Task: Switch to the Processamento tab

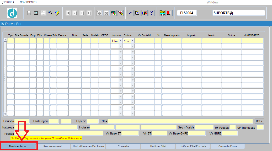Action: tap(53, 146)
